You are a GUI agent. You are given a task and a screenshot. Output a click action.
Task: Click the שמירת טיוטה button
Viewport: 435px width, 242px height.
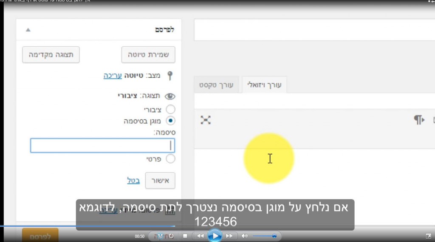pos(148,55)
